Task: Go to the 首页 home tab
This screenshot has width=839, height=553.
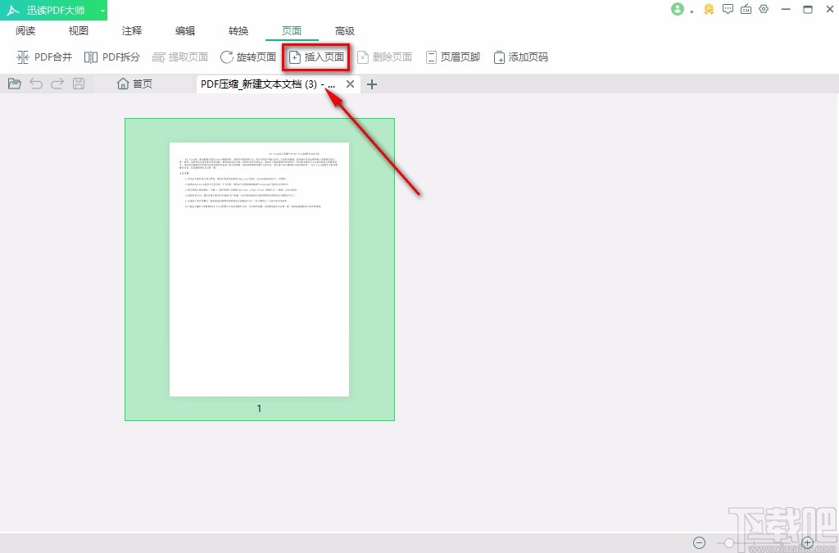Action: tap(134, 83)
